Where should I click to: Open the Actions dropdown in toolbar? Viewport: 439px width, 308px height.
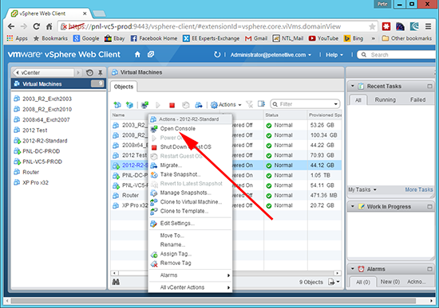coord(226,105)
